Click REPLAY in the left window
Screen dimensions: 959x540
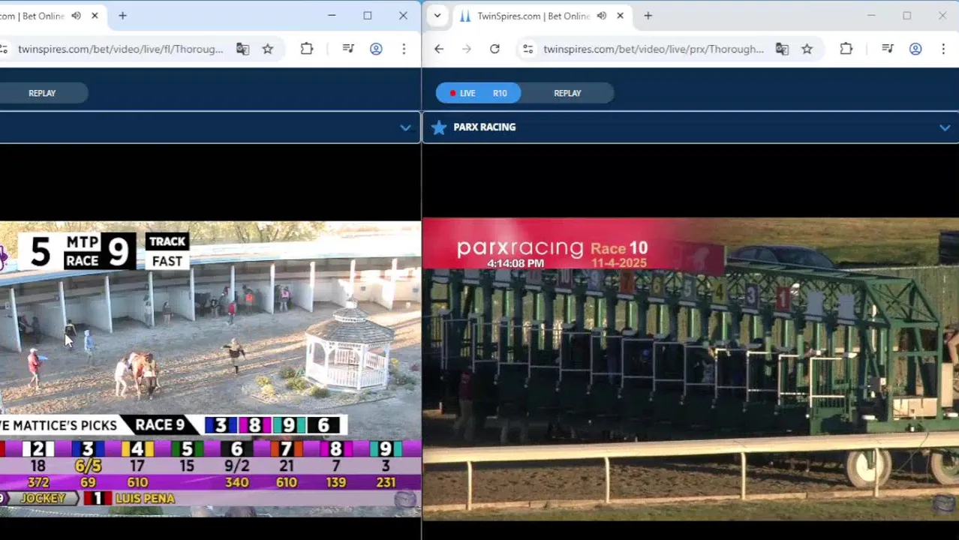click(x=42, y=93)
